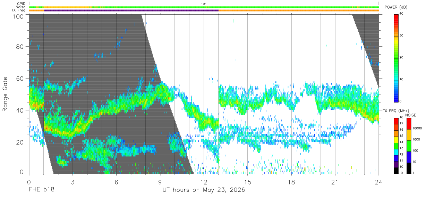Click the 10000 noise legend label
426x197 pixels.
pyautogui.click(x=417, y=129)
